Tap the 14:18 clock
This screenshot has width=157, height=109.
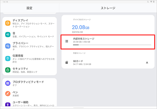click(5, 2)
